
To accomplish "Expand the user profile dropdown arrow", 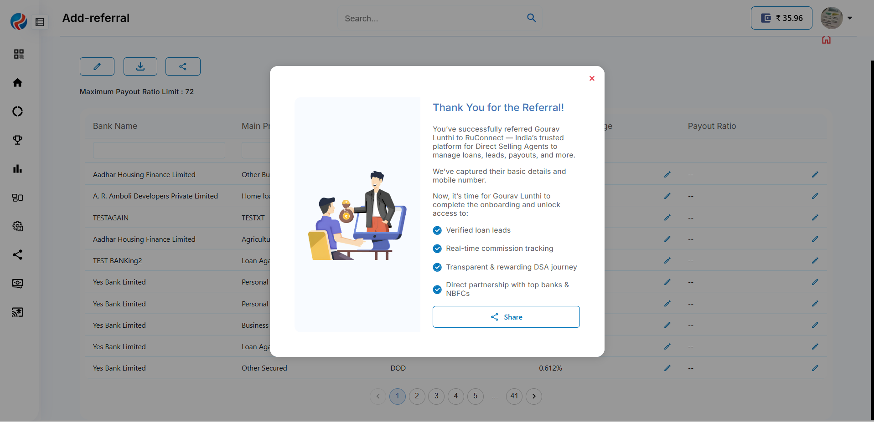I will [x=850, y=18].
